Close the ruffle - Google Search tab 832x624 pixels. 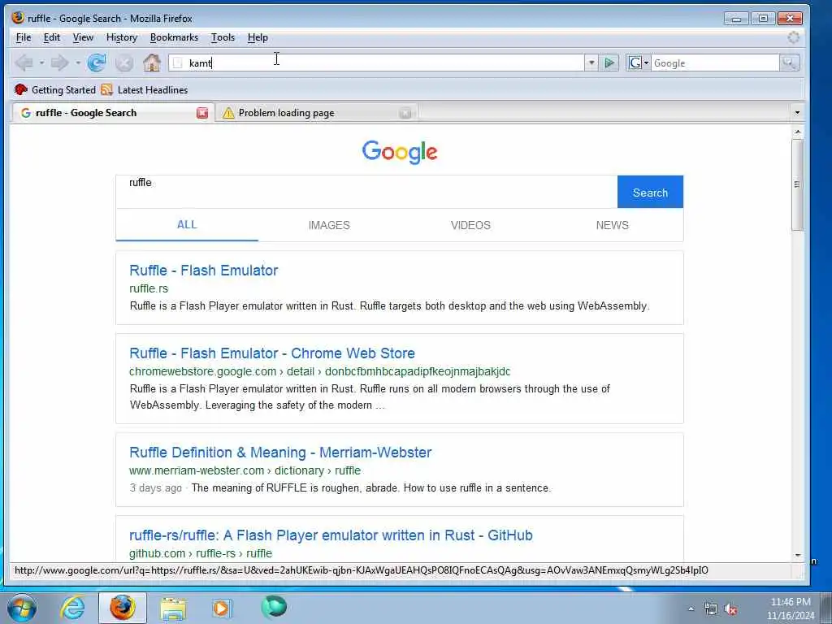(202, 113)
